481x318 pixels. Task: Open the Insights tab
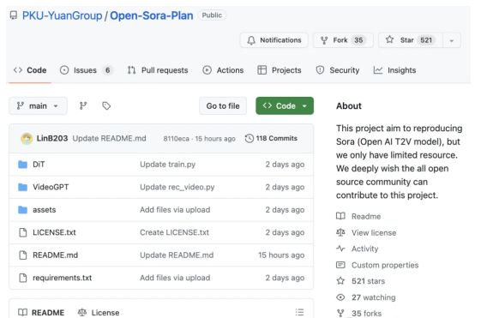tap(394, 70)
